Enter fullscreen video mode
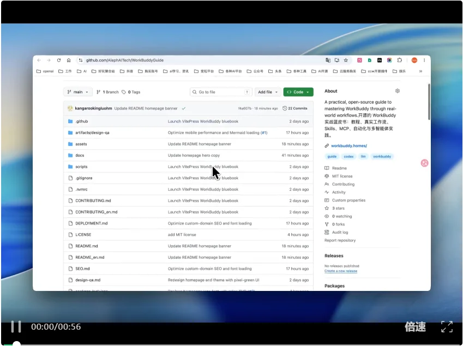This screenshot has width=463, height=346. (447, 326)
